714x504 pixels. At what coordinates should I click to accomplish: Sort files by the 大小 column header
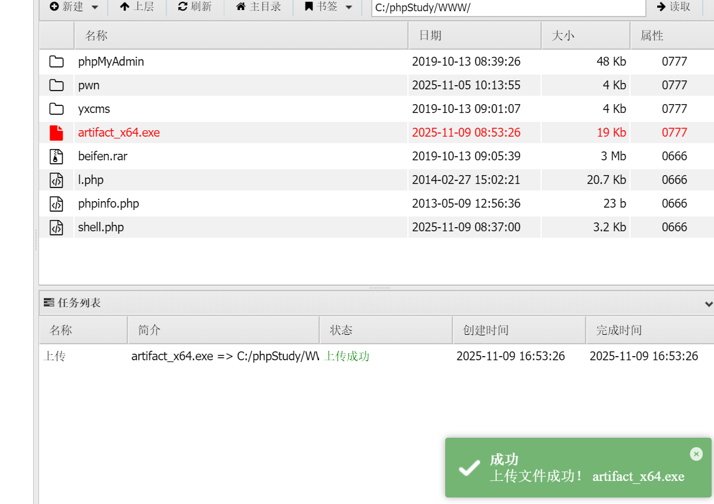pos(586,35)
